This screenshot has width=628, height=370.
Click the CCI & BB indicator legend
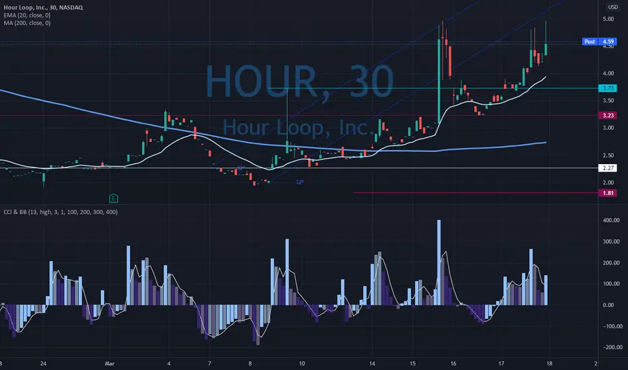point(61,212)
